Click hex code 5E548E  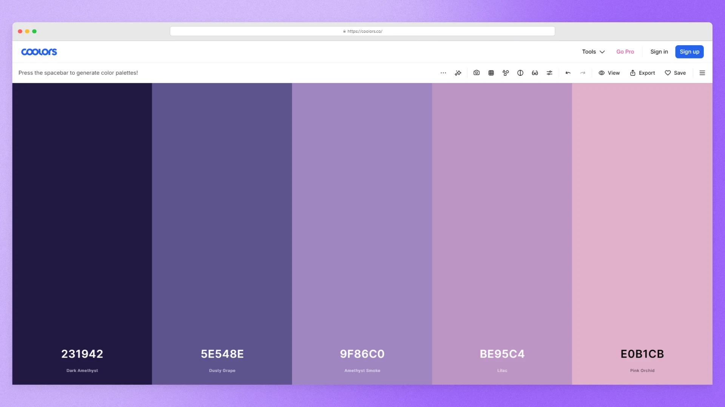click(222, 354)
